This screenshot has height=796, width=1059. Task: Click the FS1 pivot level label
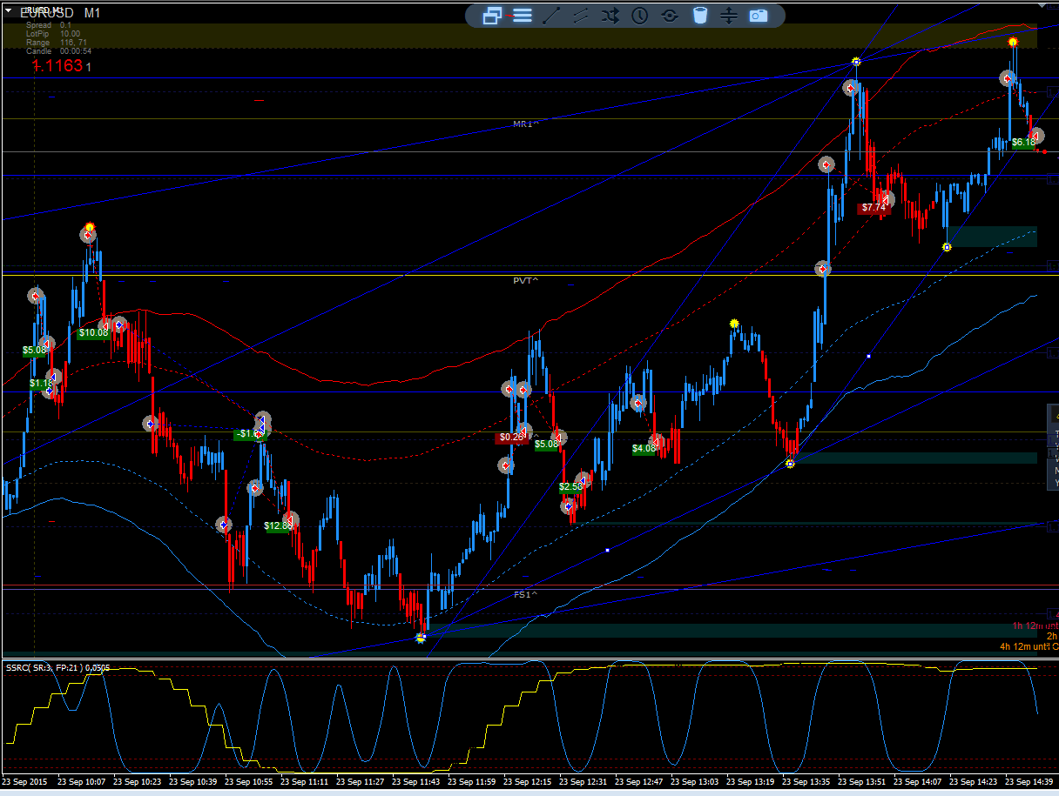525,595
